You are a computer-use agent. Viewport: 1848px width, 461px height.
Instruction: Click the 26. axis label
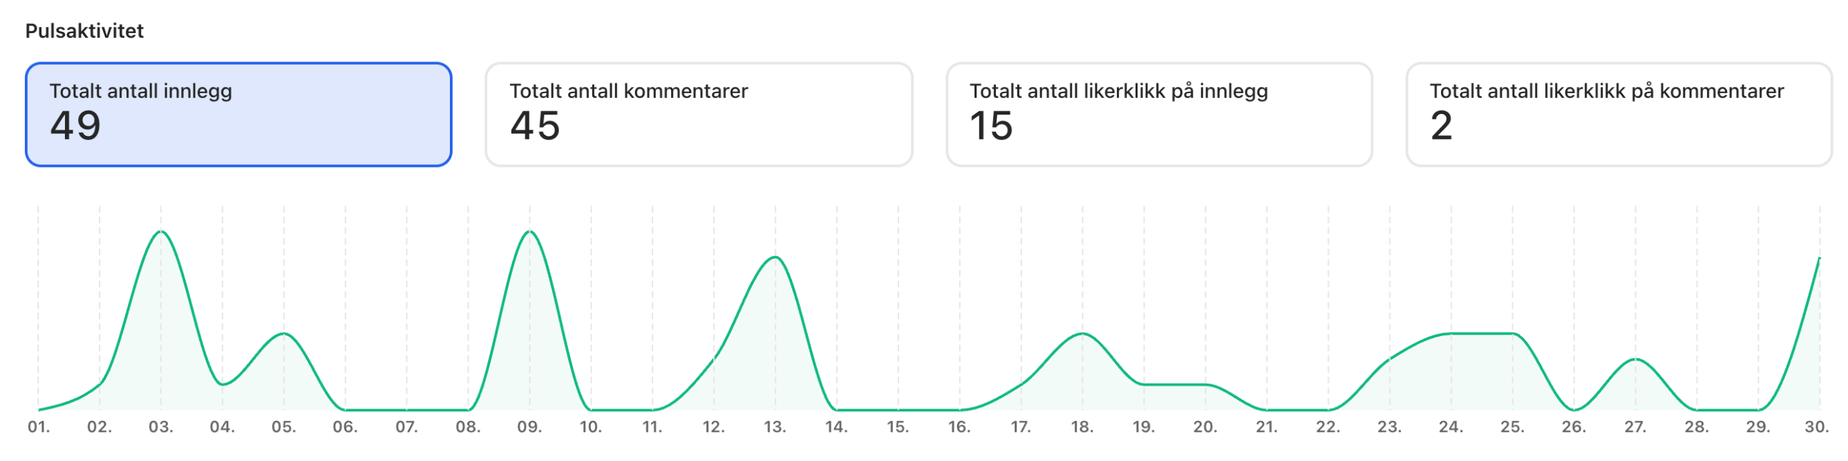1574,427
